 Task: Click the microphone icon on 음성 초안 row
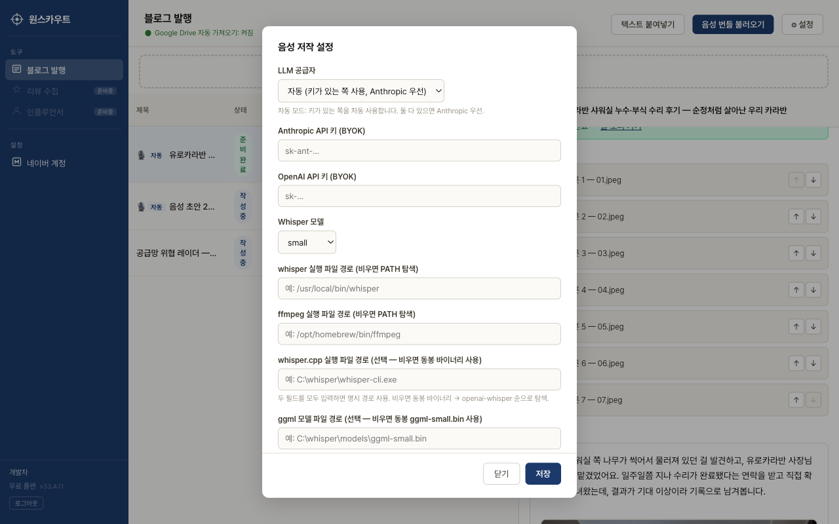click(x=141, y=206)
